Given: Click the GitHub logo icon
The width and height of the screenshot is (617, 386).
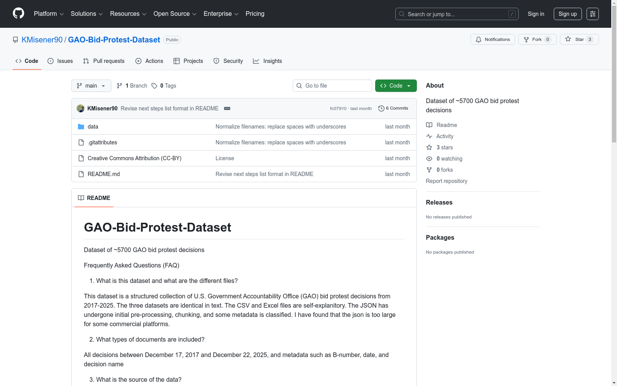Looking at the screenshot, I should coord(19,14).
